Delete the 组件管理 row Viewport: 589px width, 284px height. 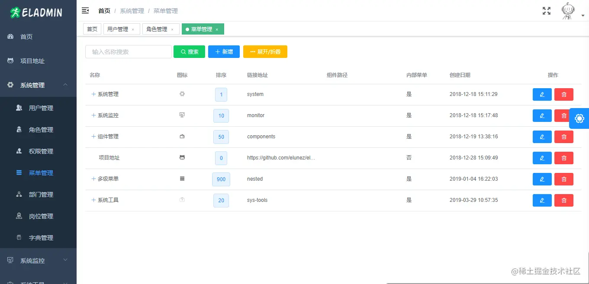point(563,137)
